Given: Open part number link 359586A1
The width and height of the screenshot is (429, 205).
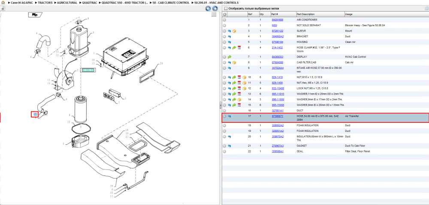Looking at the screenshot, I should point(278,152).
